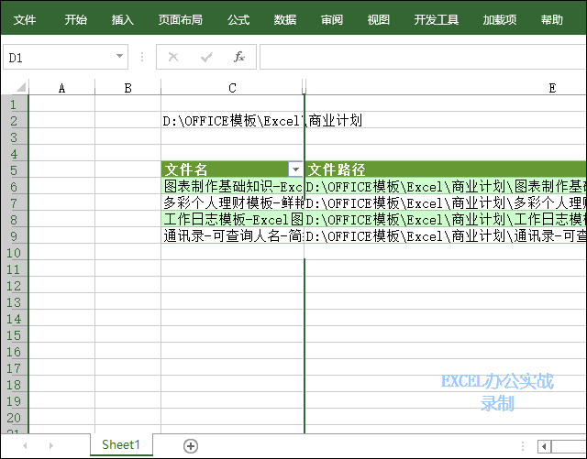The height and width of the screenshot is (459, 587).
Task: Select column A header
Action: coord(61,88)
